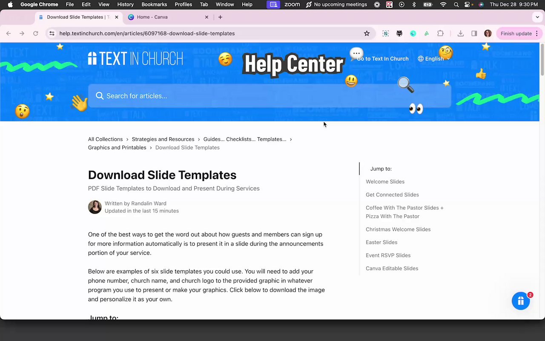
Task: Jump to Get Connected Slides section
Action: pos(392,195)
